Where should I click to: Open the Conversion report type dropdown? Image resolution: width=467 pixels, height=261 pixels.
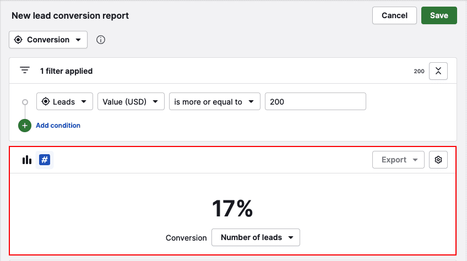click(x=48, y=40)
